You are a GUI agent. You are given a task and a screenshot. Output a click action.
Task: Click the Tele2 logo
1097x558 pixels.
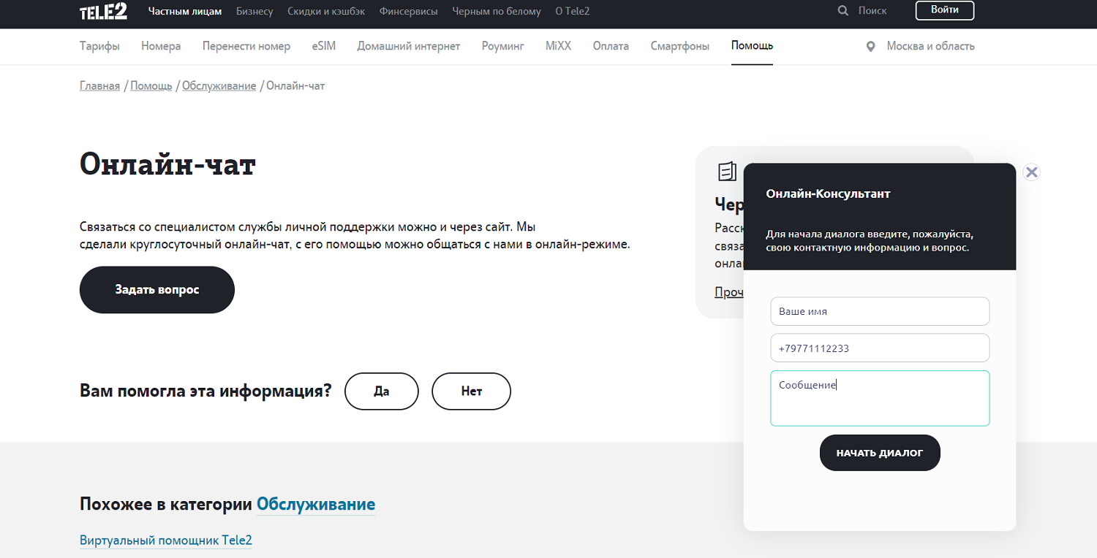click(103, 10)
